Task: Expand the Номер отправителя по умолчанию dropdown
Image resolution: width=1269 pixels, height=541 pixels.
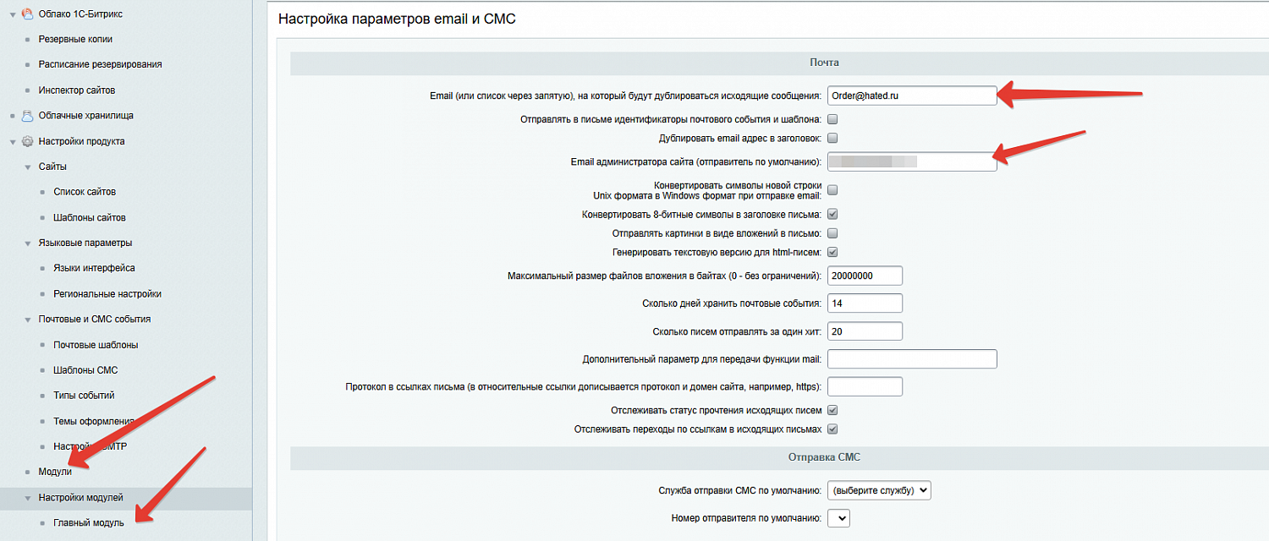Action: tap(838, 517)
